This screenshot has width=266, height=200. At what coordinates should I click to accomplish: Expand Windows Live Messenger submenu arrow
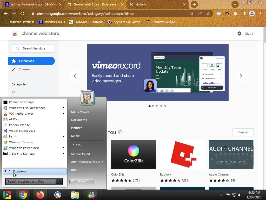click(x=63, y=108)
